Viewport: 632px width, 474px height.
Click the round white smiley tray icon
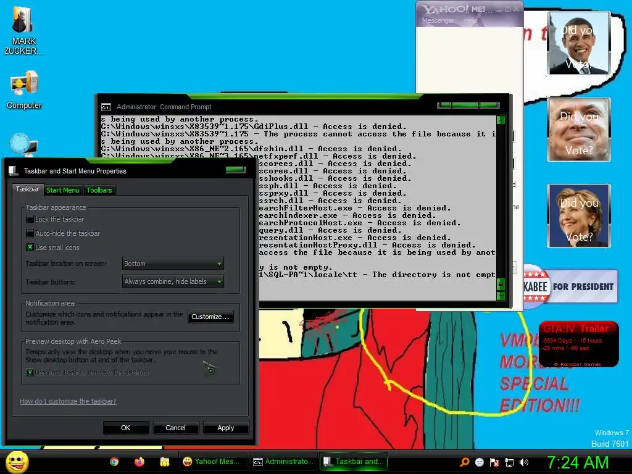(x=479, y=462)
